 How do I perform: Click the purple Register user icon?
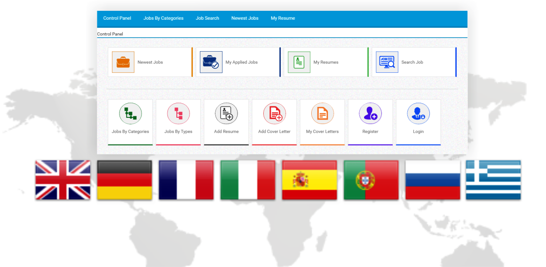pyautogui.click(x=371, y=114)
